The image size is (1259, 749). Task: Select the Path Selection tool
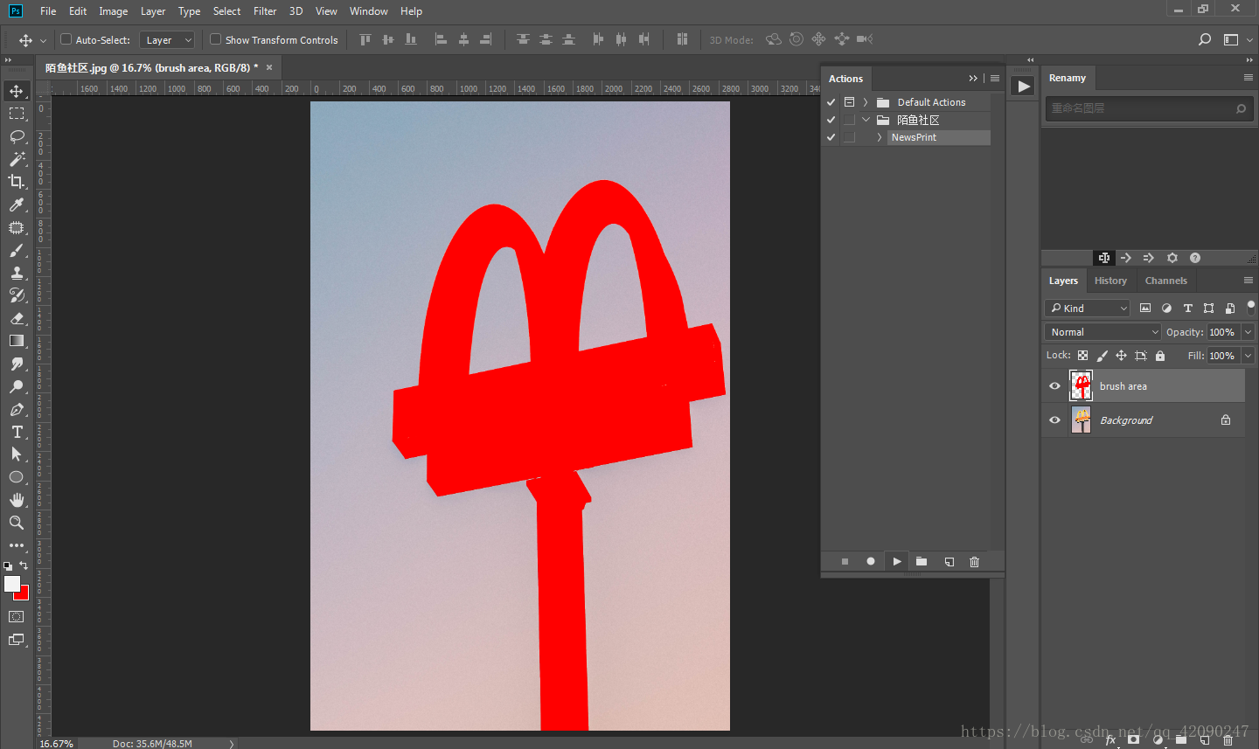pyautogui.click(x=17, y=454)
